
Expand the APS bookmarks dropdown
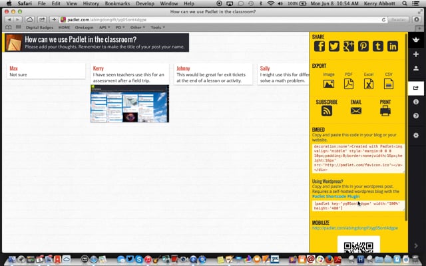click(x=105, y=27)
